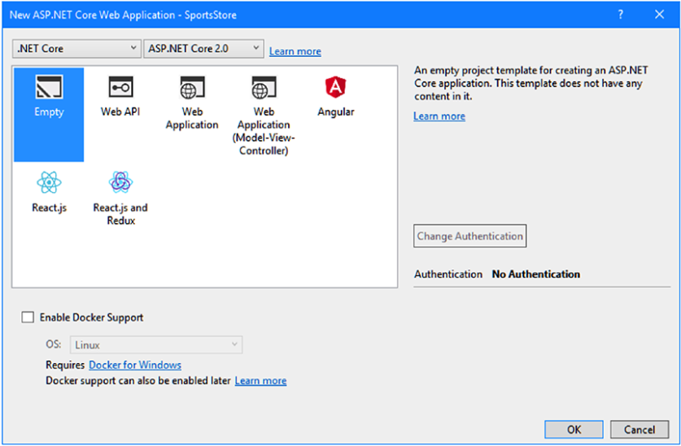This screenshot has width=681, height=446.
Task: Enable Docker Support checkbox
Action: (x=28, y=317)
